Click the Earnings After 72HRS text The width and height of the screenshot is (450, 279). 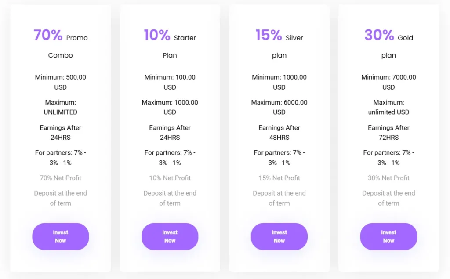click(388, 133)
